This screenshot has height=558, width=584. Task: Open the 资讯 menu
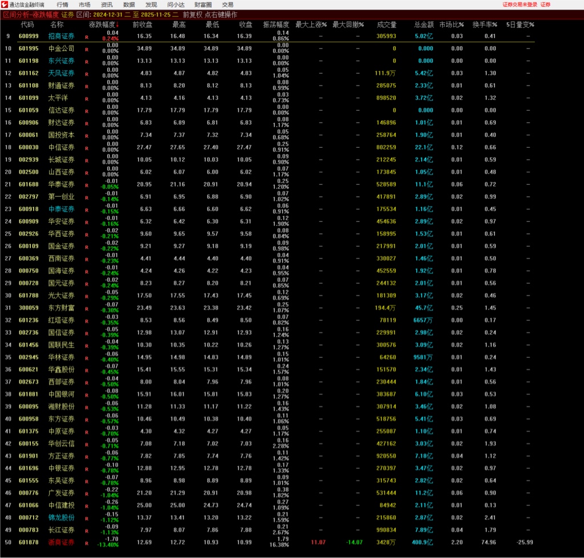pyautogui.click(x=107, y=5)
